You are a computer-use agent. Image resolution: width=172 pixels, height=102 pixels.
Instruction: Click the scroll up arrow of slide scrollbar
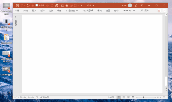click(166, 14)
